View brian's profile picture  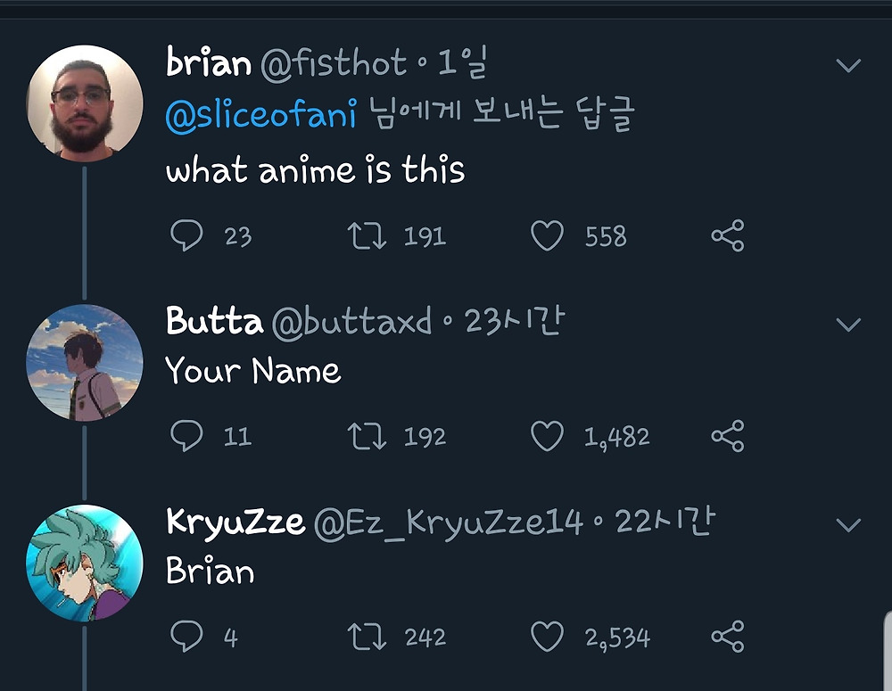pos(85,103)
